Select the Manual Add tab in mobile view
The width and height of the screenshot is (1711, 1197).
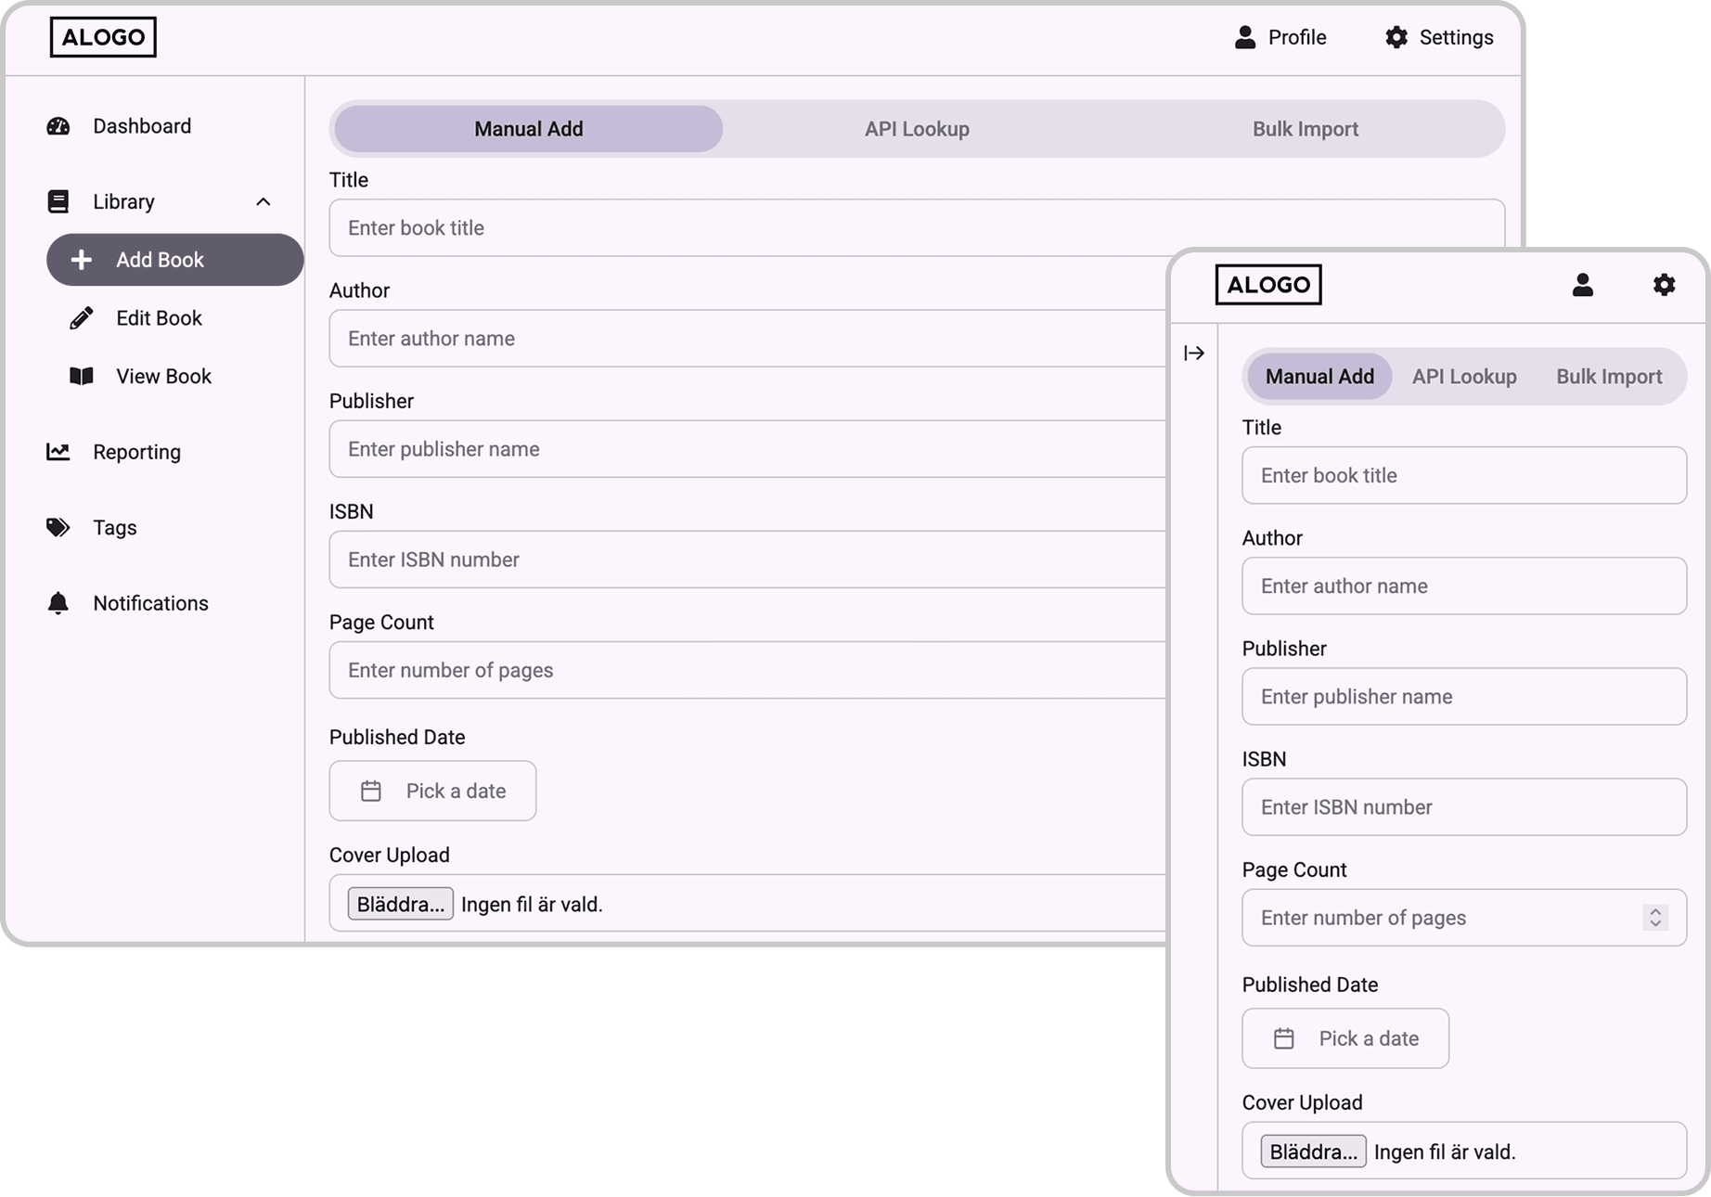click(1319, 376)
